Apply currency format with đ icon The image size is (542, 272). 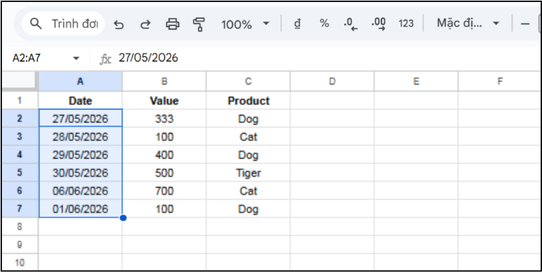coord(297,24)
